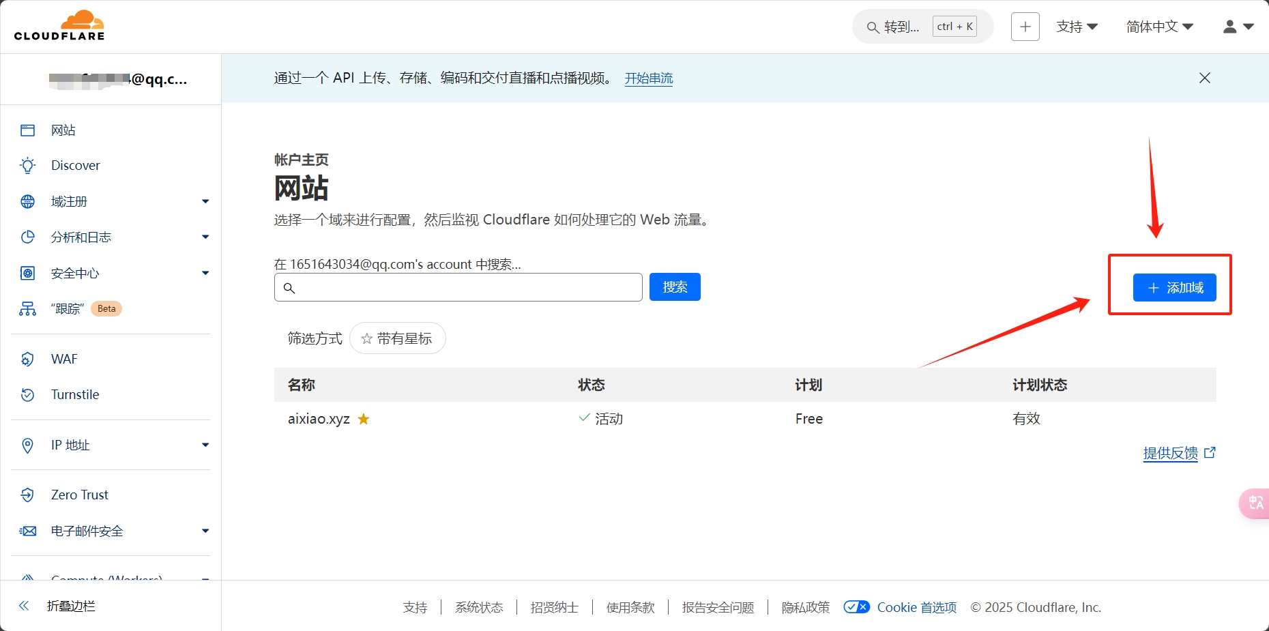This screenshot has width=1269, height=631.
Task: Expand the 电子邮件安全 menu arrow
Action: click(x=205, y=531)
